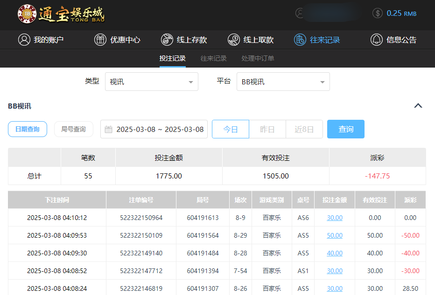
Task: Click the blue 查询 search button
Action: [x=345, y=129]
